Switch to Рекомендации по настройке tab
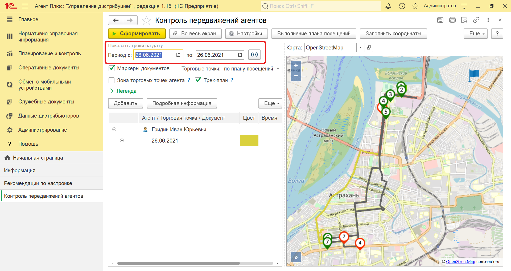This screenshot has width=511, height=271. [52, 183]
